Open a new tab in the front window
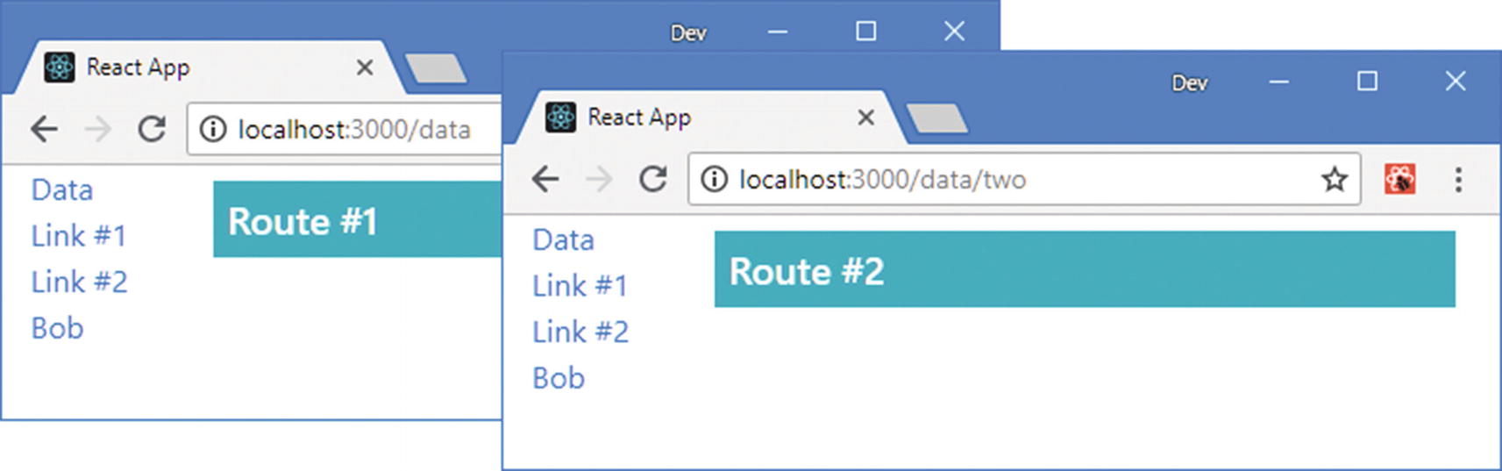 [936, 118]
